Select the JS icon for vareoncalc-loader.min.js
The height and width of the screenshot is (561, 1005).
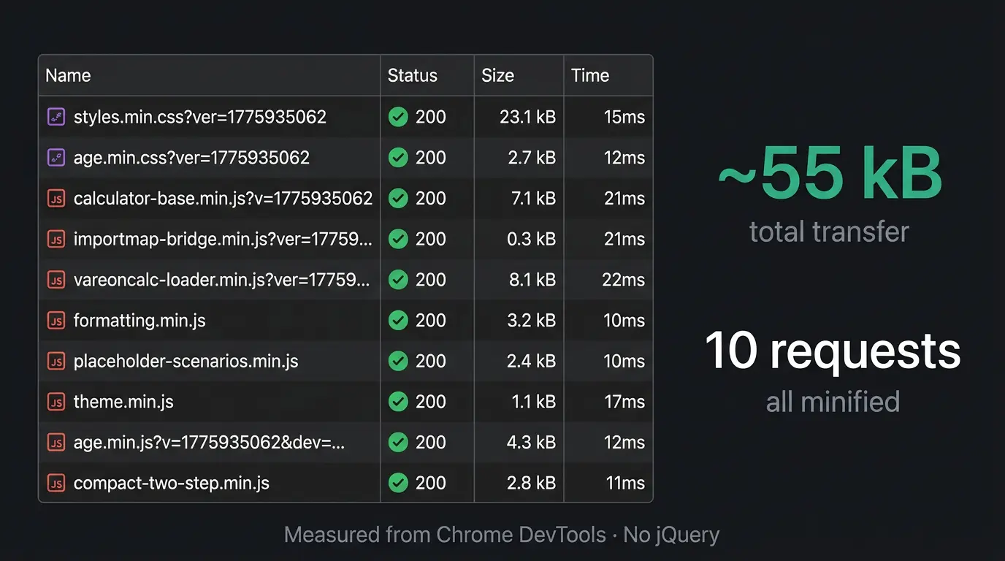[x=57, y=279]
